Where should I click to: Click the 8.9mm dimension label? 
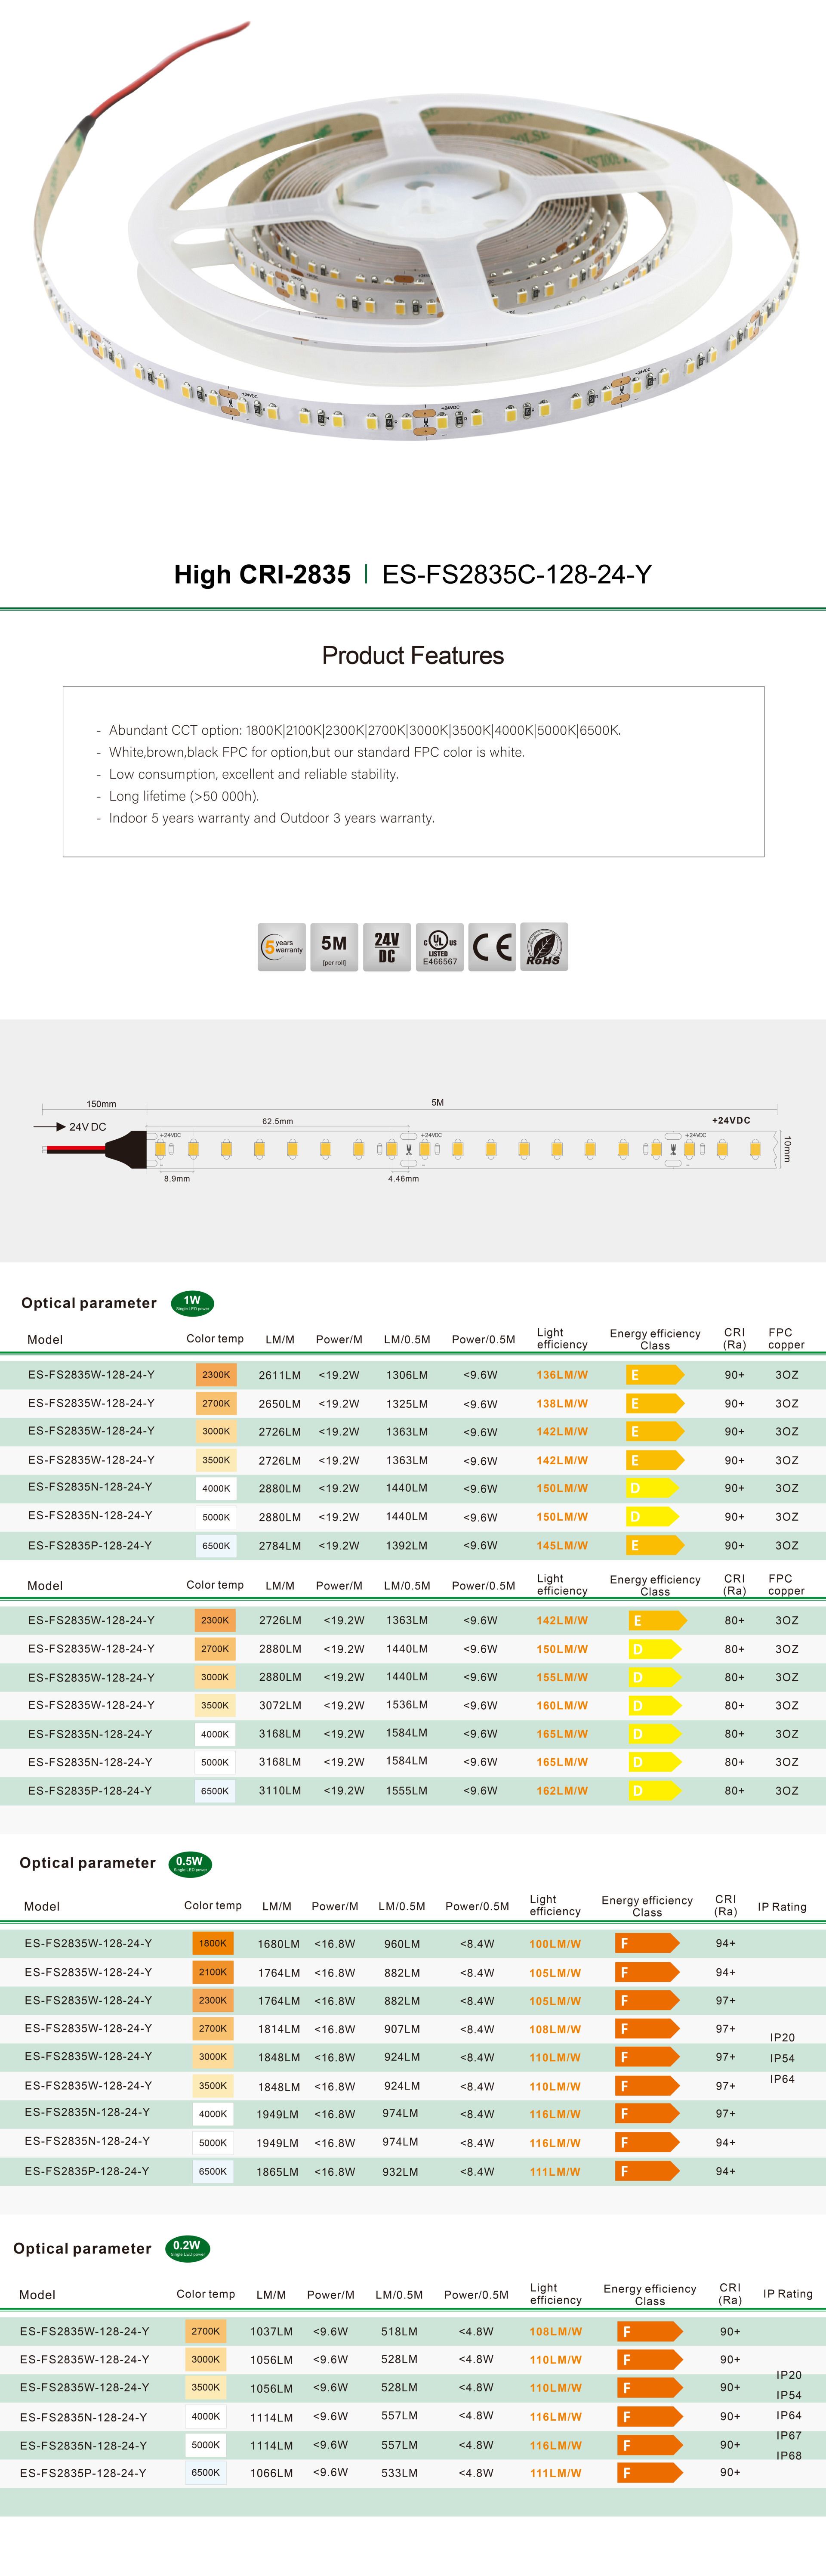pyautogui.click(x=177, y=1179)
